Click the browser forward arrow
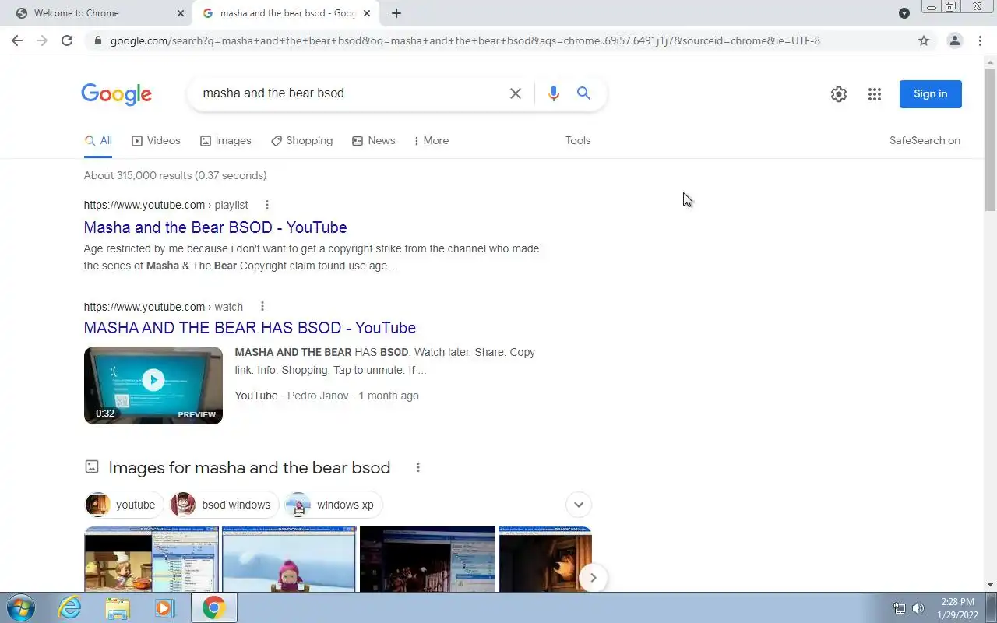Image resolution: width=997 pixels, height=623 pixels. pos(42,40)
